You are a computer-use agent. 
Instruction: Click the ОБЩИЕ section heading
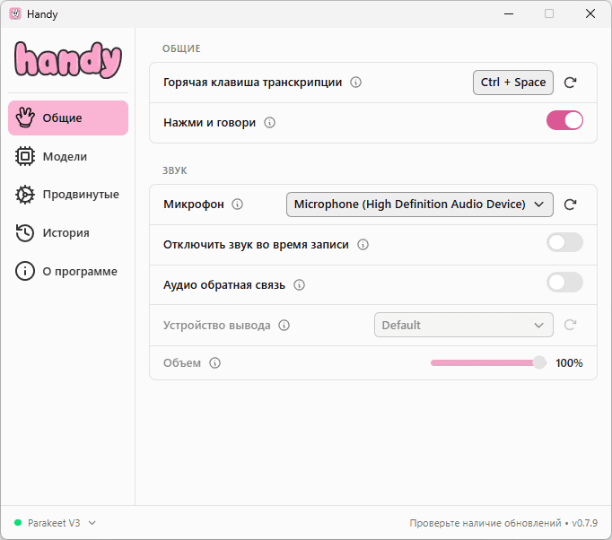click(181, 48)
